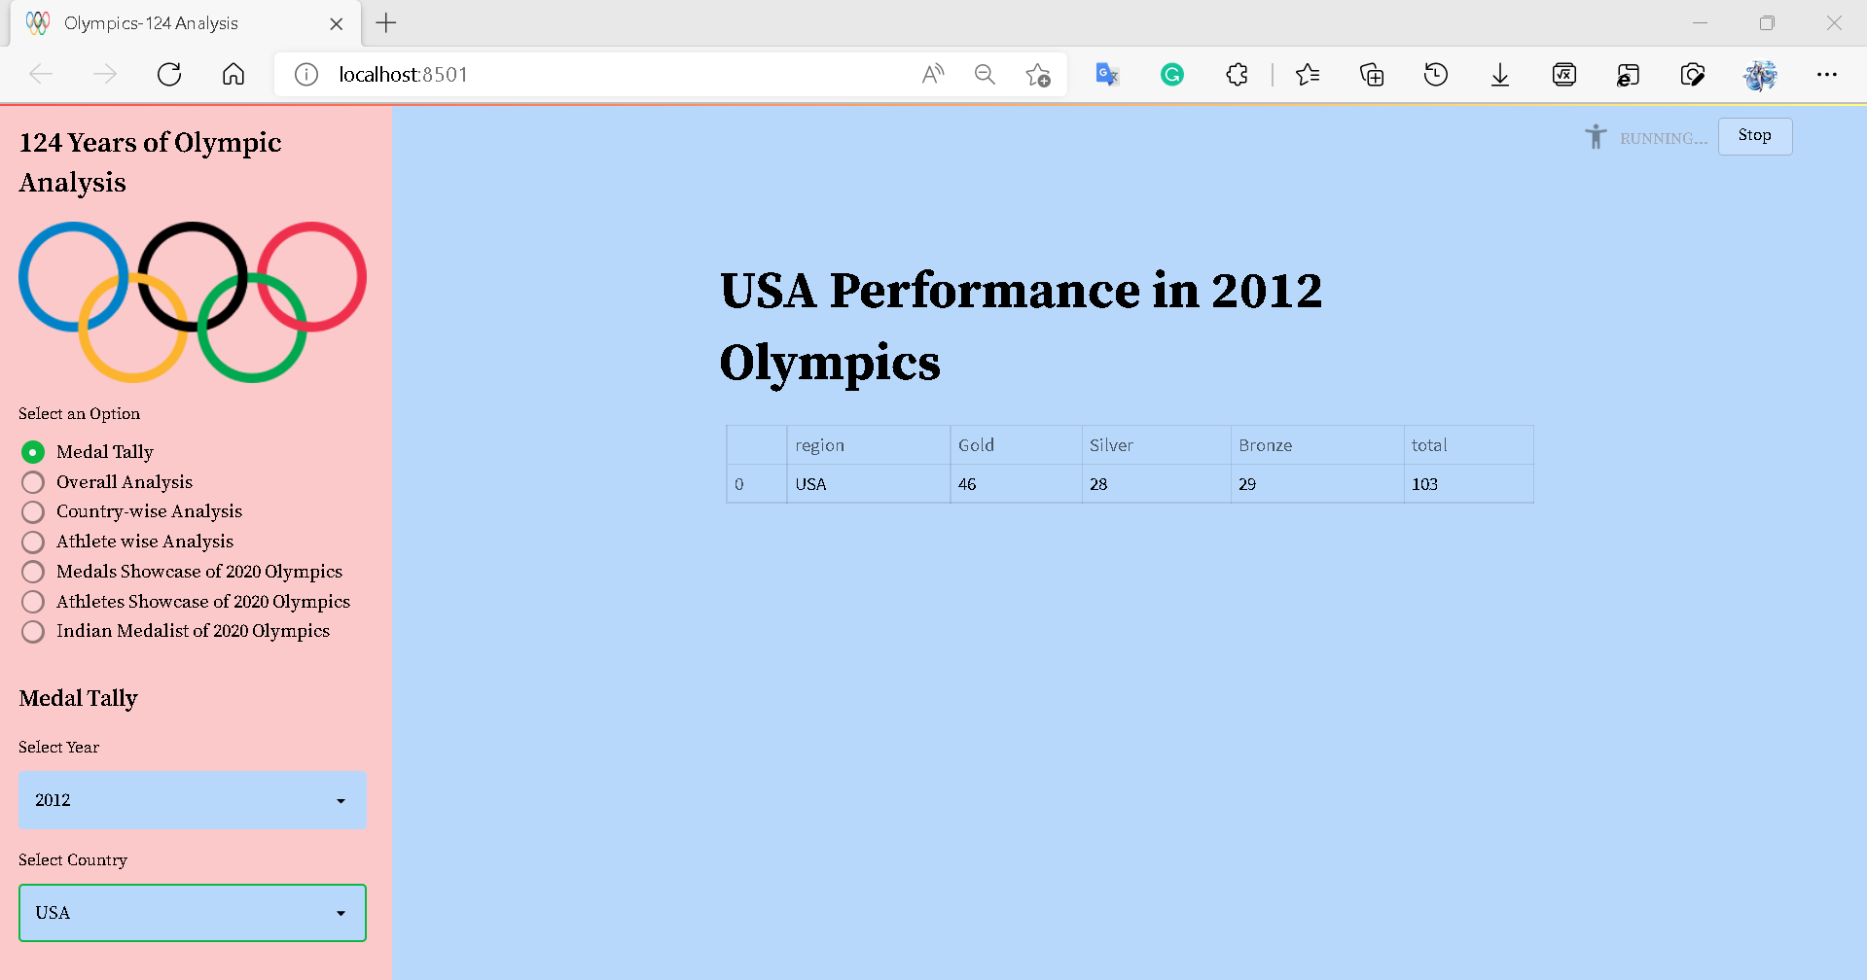The image size is (1867, 980).
Task: Click the total column header
Action: [1469, 445]
